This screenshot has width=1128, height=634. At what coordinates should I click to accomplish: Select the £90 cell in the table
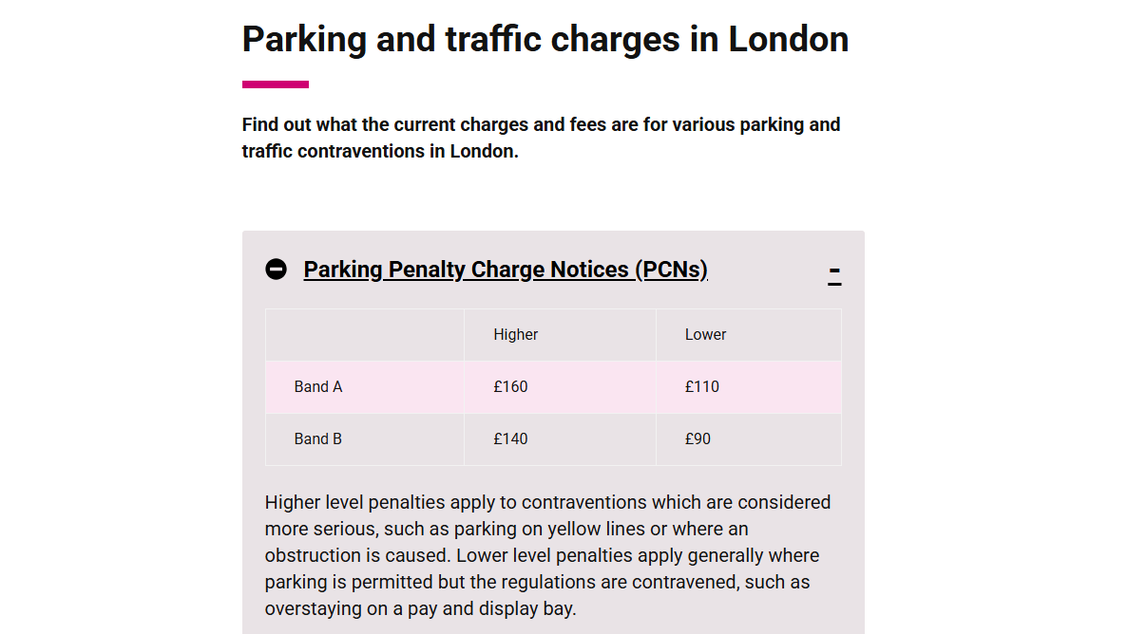tap(698, 438)
